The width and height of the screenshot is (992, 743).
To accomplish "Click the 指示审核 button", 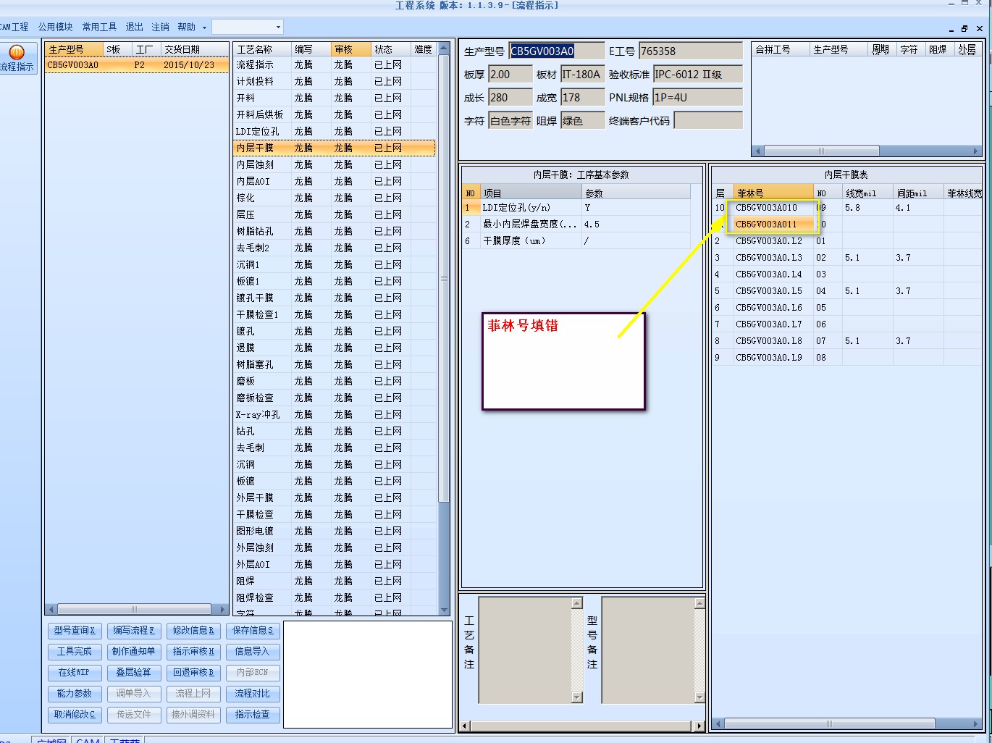I will 193,652.
